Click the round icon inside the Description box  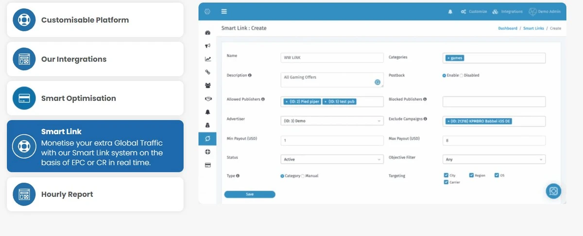(x=377, y=82)
